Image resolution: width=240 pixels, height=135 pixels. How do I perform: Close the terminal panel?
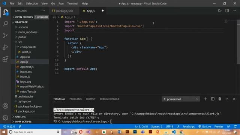234,99
